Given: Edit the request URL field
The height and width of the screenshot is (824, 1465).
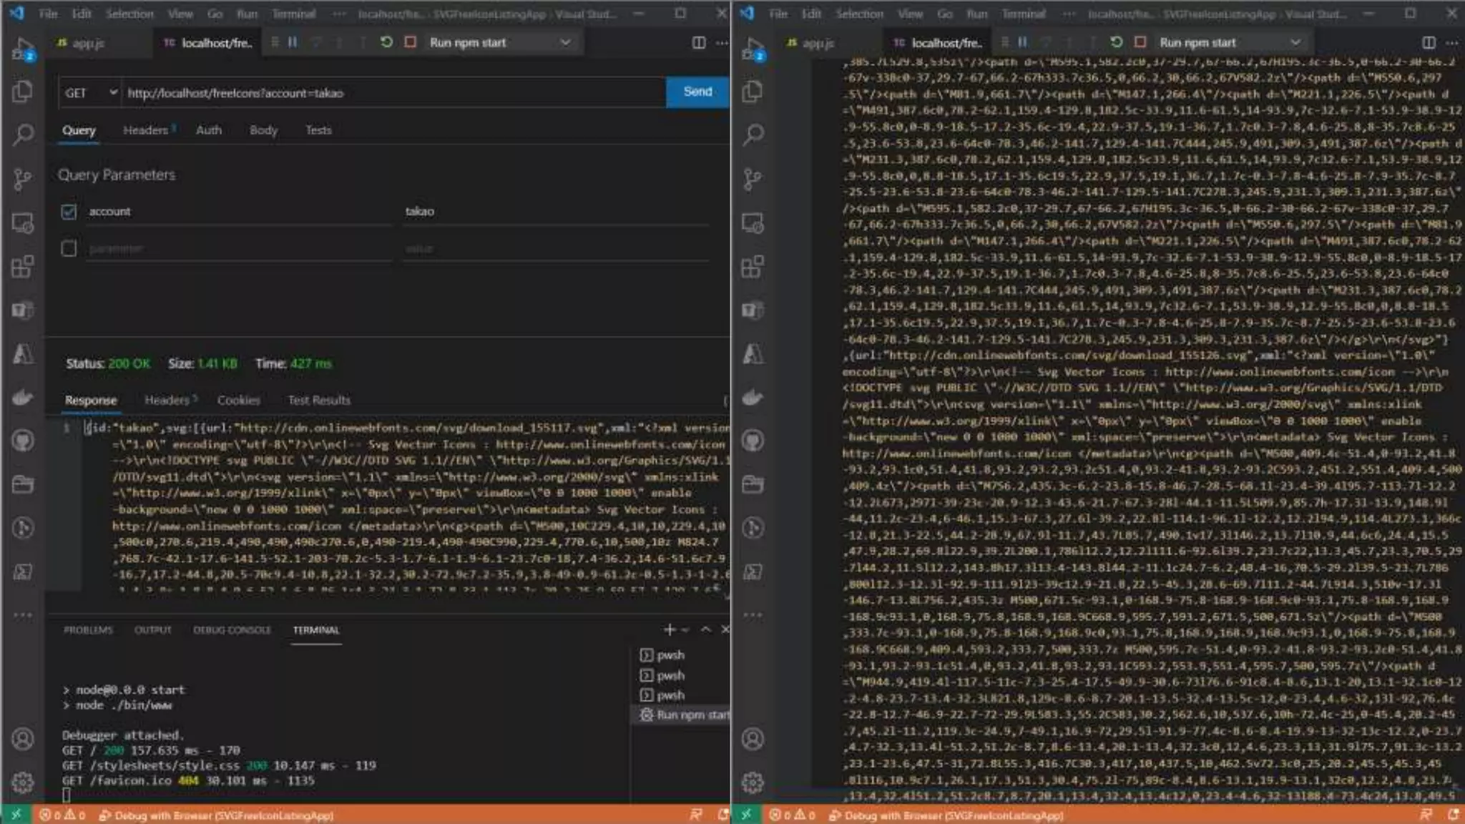Looking at the screenshot, I should [x=393, y=93].
